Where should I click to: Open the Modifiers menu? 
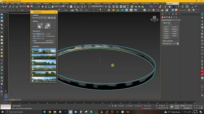(x=38, y=3)
